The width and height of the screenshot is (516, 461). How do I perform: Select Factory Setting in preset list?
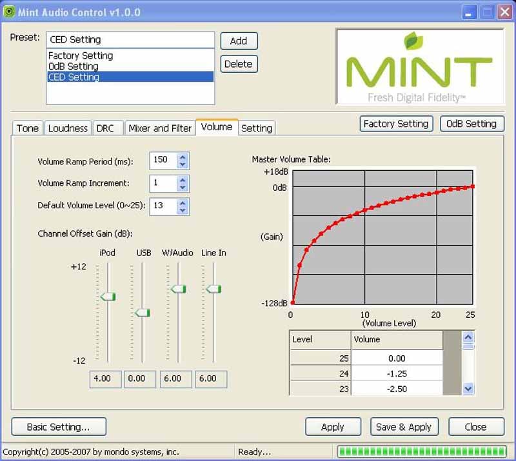pos(81,55)
